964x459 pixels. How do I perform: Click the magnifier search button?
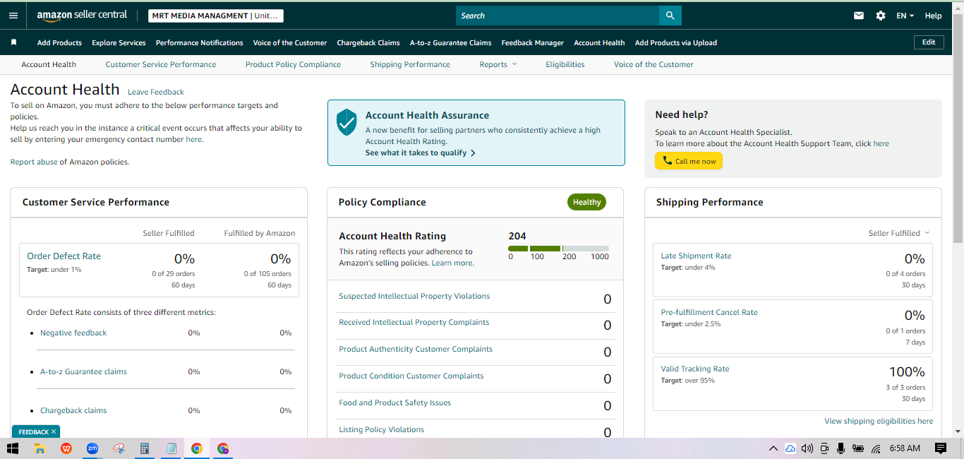(670, 16)
